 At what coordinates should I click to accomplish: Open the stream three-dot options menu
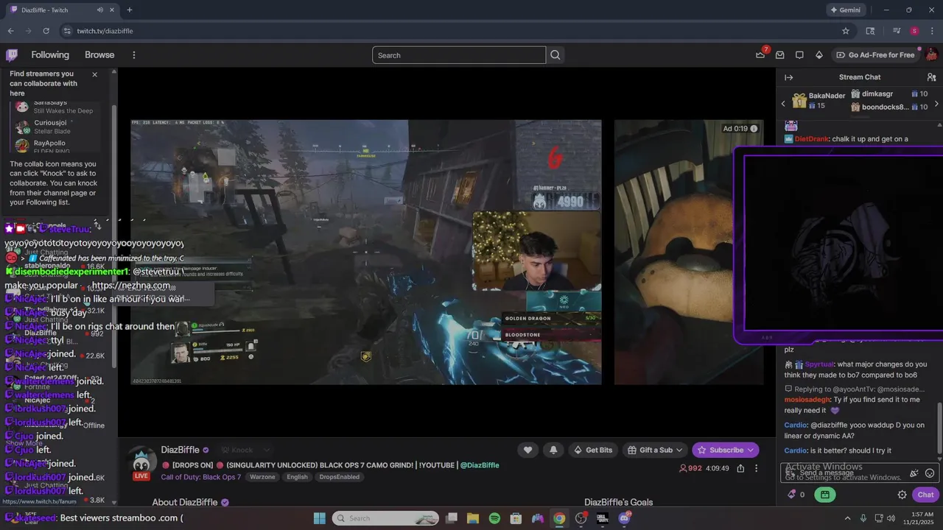[x=756, y=468]
